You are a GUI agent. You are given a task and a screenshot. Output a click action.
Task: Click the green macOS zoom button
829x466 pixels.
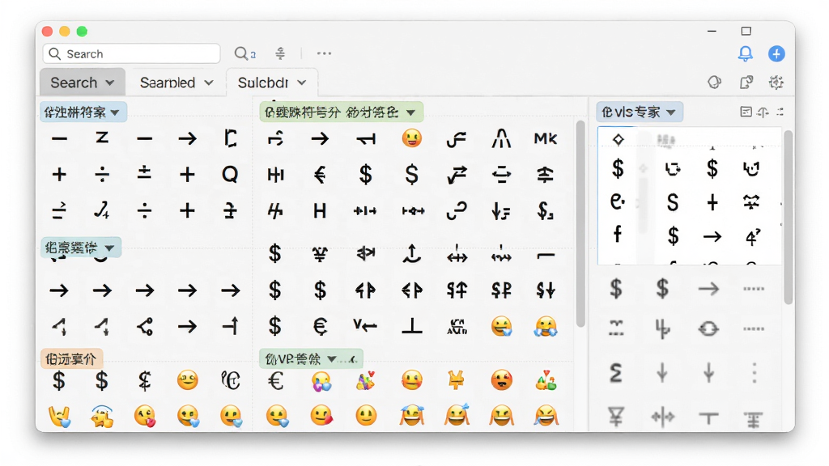click(82, 32)
